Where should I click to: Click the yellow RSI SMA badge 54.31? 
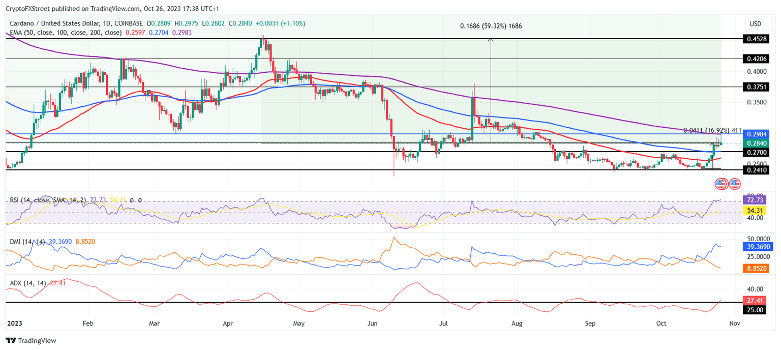pos(755,209)
